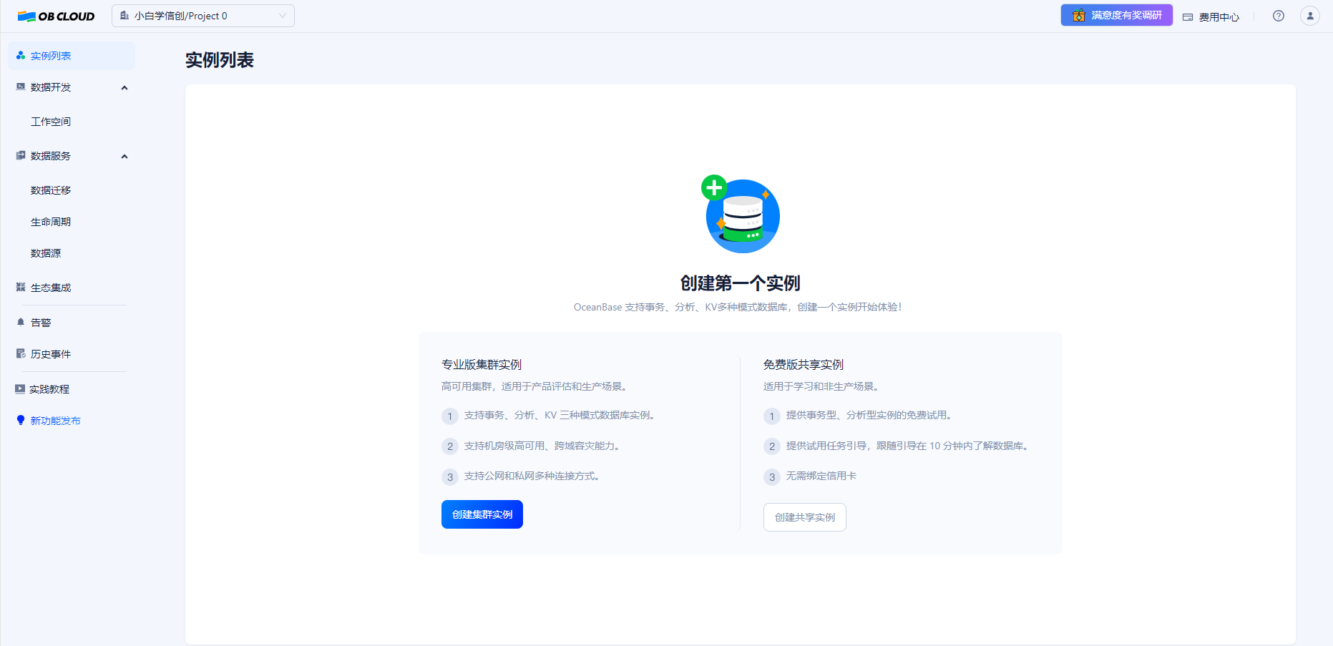Open the user account avatar menu
Image resolution: width=1333 pixels, height=646 pixels.
tap(1310, 16)
